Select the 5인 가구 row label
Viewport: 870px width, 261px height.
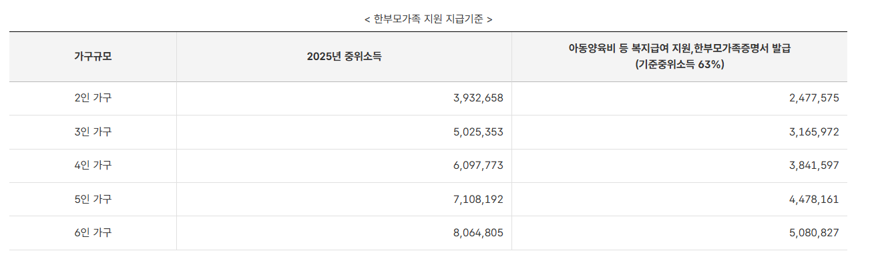point(93,199)
